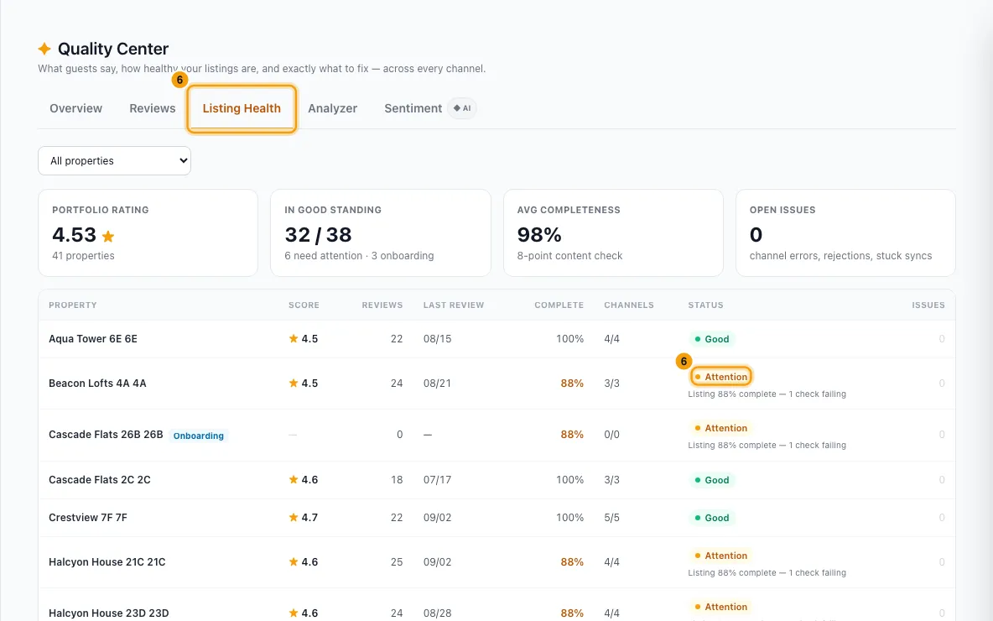Open the Overview tab

click(x=76, y=108)
